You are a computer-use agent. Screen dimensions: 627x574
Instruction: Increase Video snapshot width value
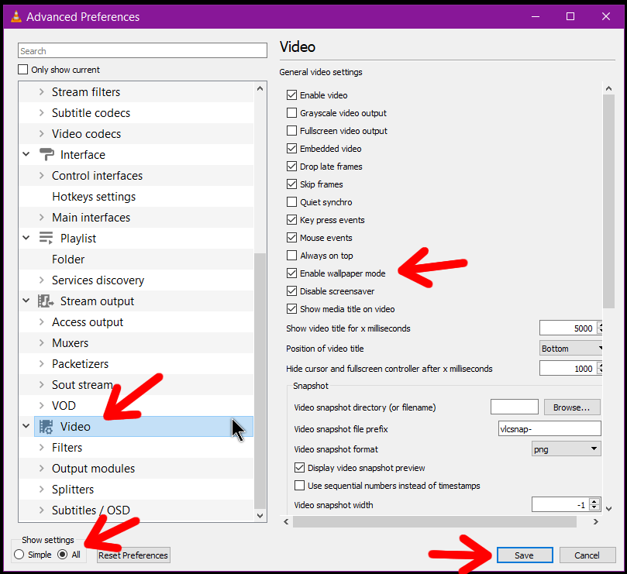[594, 501]
